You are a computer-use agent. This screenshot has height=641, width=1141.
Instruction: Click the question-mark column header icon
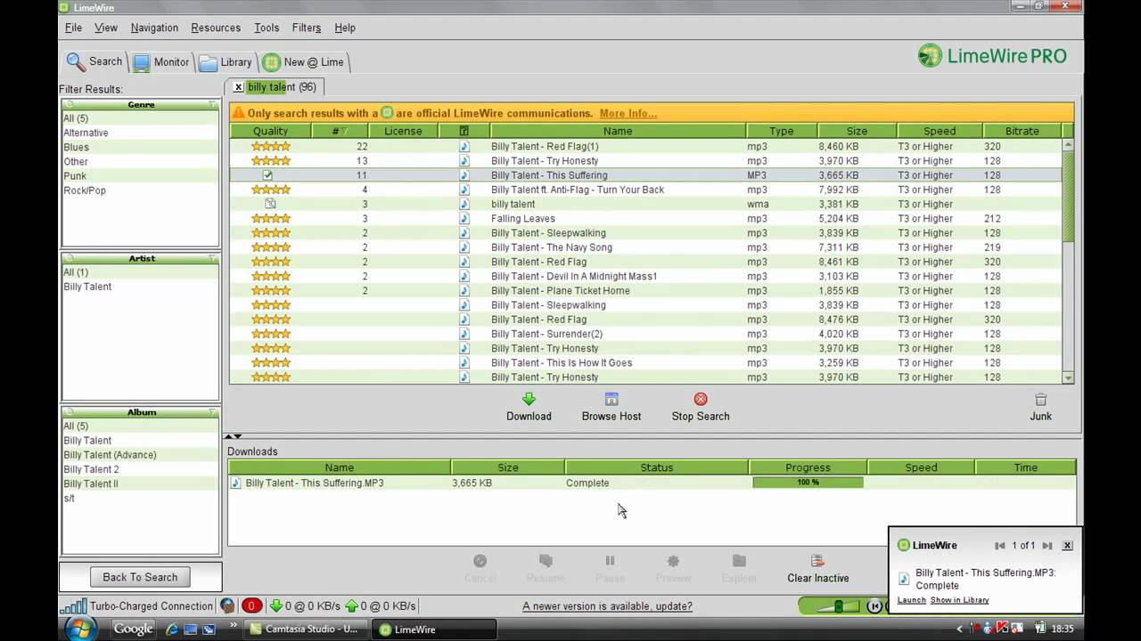(x=464, y=131)
